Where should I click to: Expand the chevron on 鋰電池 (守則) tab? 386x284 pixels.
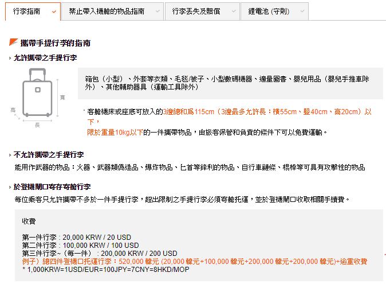tap(302, 11)
